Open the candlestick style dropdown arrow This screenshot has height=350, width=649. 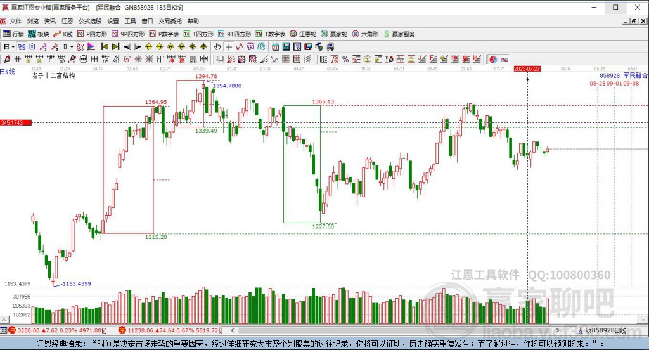[x=72, y=47]
